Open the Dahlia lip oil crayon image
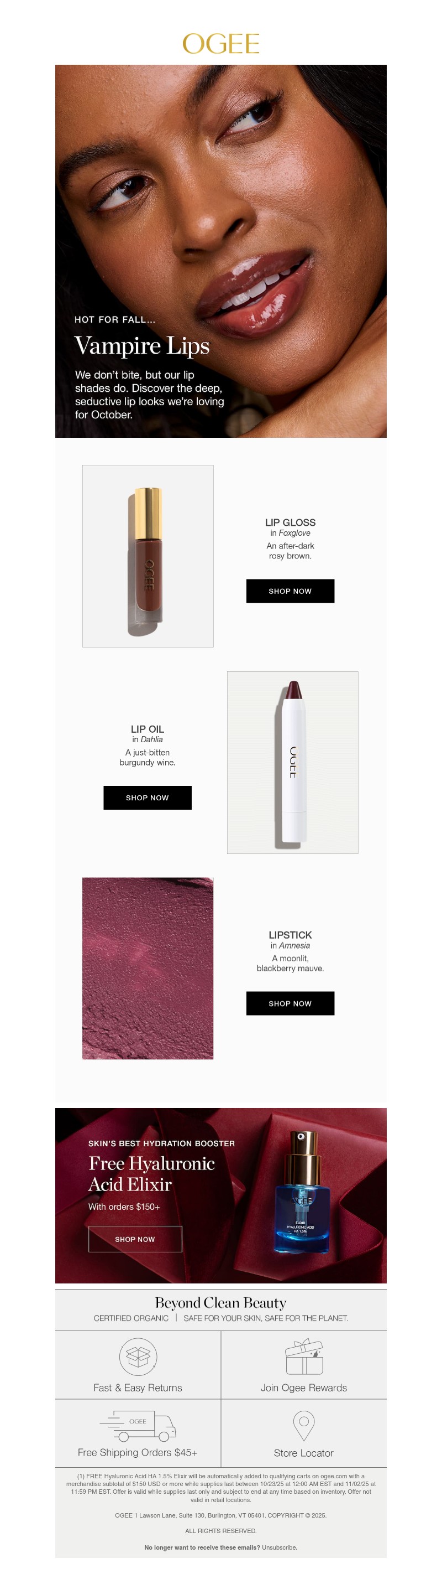Image resolution: width=442 pixels, height=1579 pixels. [293, 763]
